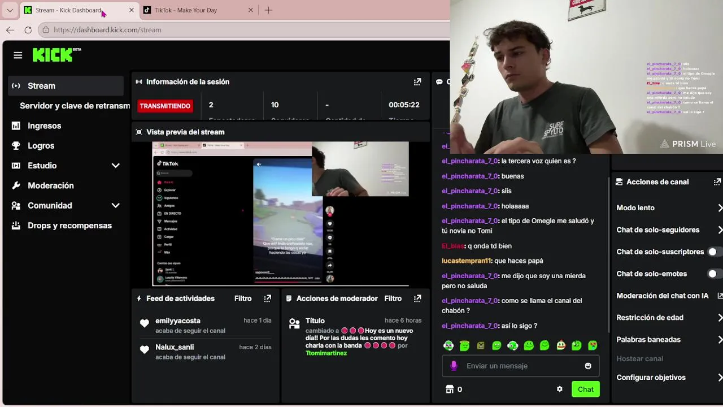The image size is (723, 407).
Task: Click the 00:05:22 stream timer
Action: pos(404,105)
